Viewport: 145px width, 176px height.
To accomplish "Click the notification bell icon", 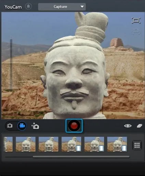I will tap(28, 6).
